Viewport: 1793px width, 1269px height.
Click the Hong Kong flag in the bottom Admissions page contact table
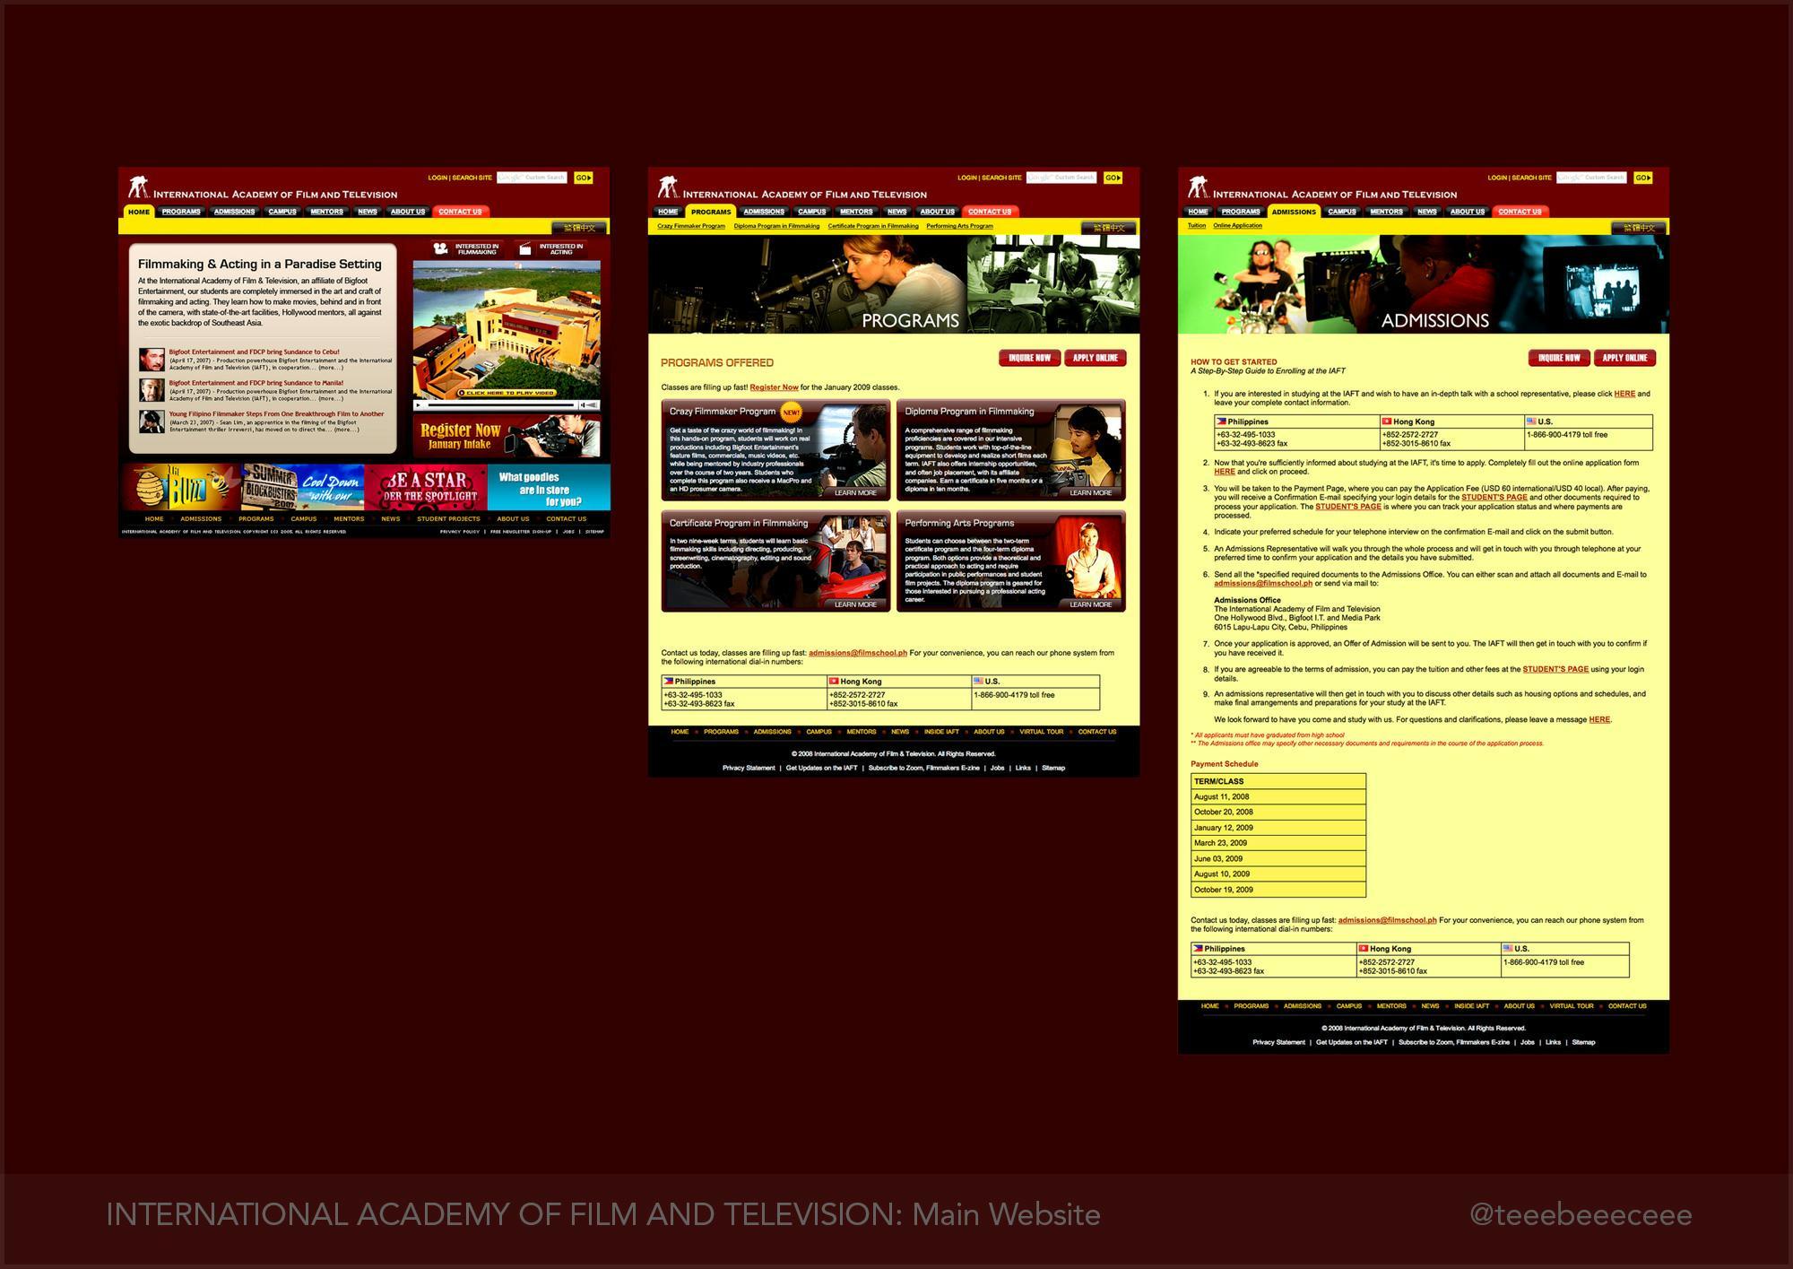(1363, 948)
